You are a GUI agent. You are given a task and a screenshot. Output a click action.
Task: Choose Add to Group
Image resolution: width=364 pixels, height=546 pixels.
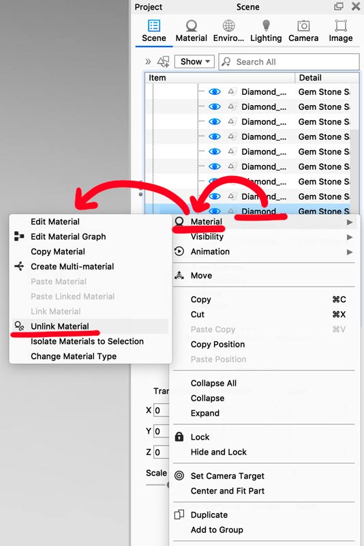pyautogui.click(x=264, y=530)
